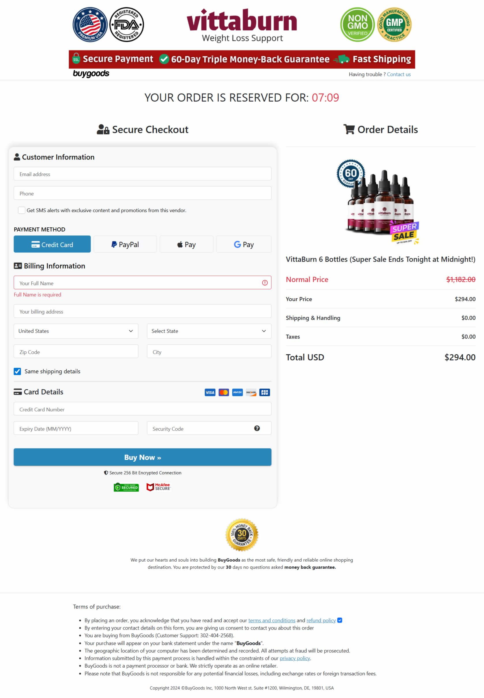Open the Select State dropdown
Image resolution: width=484 pixels, height=698 pixels.
pyautogui.click(x=209, y=331)
